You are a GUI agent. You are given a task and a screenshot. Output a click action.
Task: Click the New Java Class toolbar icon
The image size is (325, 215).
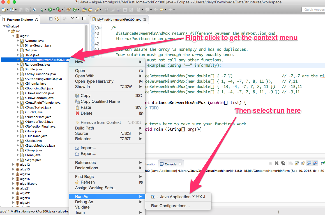pos(75,10)
